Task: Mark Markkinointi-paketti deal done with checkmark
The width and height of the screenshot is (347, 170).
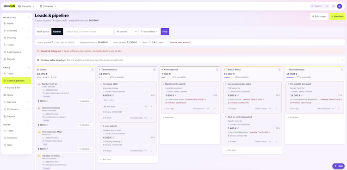Action: pyautogui.click(x=214, y=109)
